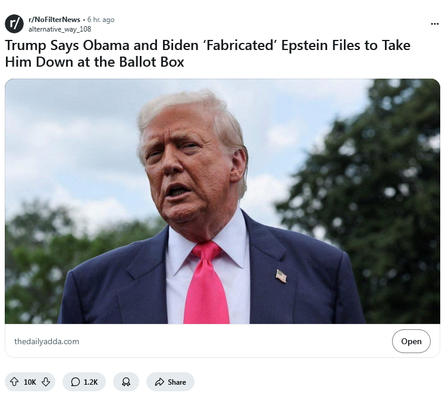Screen dimensions: 445x396
Task: Click the pink tie in the photo
Action: [x=206, y=283]
